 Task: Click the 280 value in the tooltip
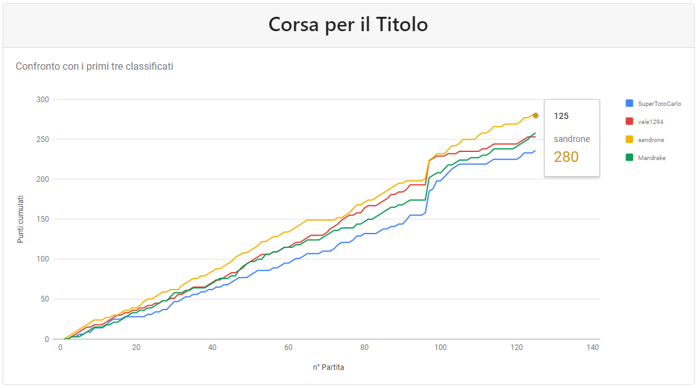tap(566, 157)
